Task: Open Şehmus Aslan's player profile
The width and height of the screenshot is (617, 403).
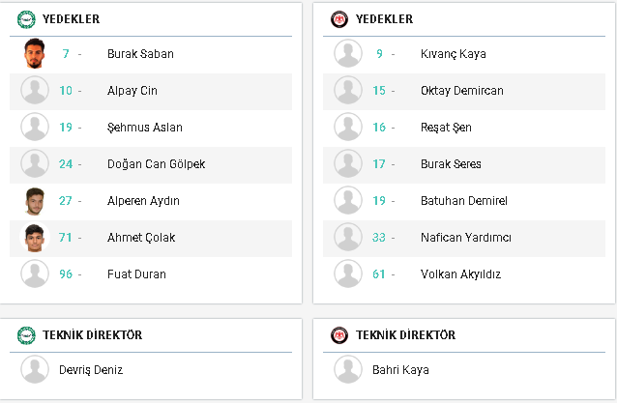Action: [145, 128]
